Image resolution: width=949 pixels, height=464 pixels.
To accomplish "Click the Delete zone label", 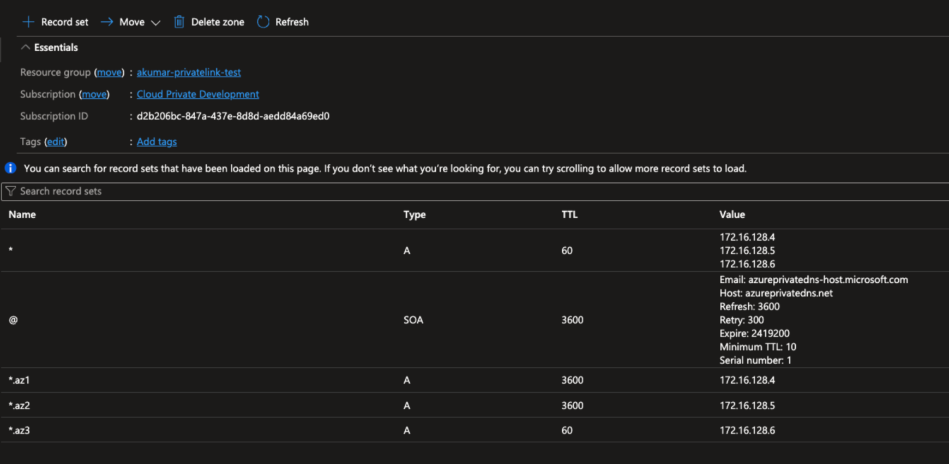I will click(x=218, y=22).
